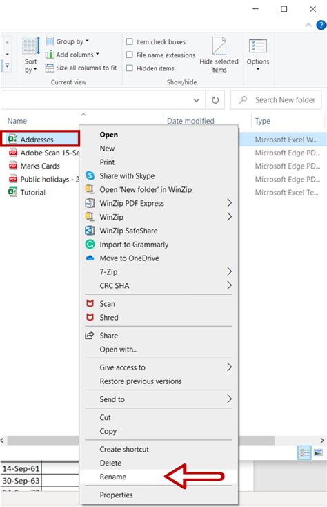
Task: Click the horizontal scrollbar thumb
Action: point(141,441)
